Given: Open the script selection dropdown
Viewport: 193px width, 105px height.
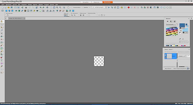Looking at the screenshot, I should (106, 7).
